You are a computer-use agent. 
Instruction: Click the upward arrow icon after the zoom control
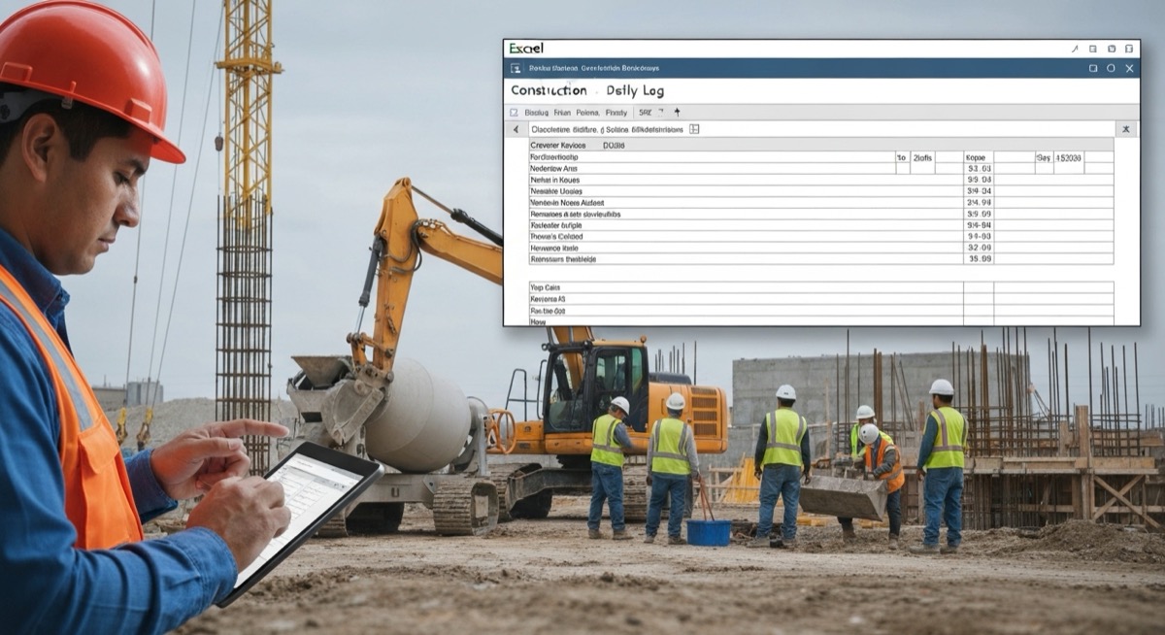coord(675,112)
